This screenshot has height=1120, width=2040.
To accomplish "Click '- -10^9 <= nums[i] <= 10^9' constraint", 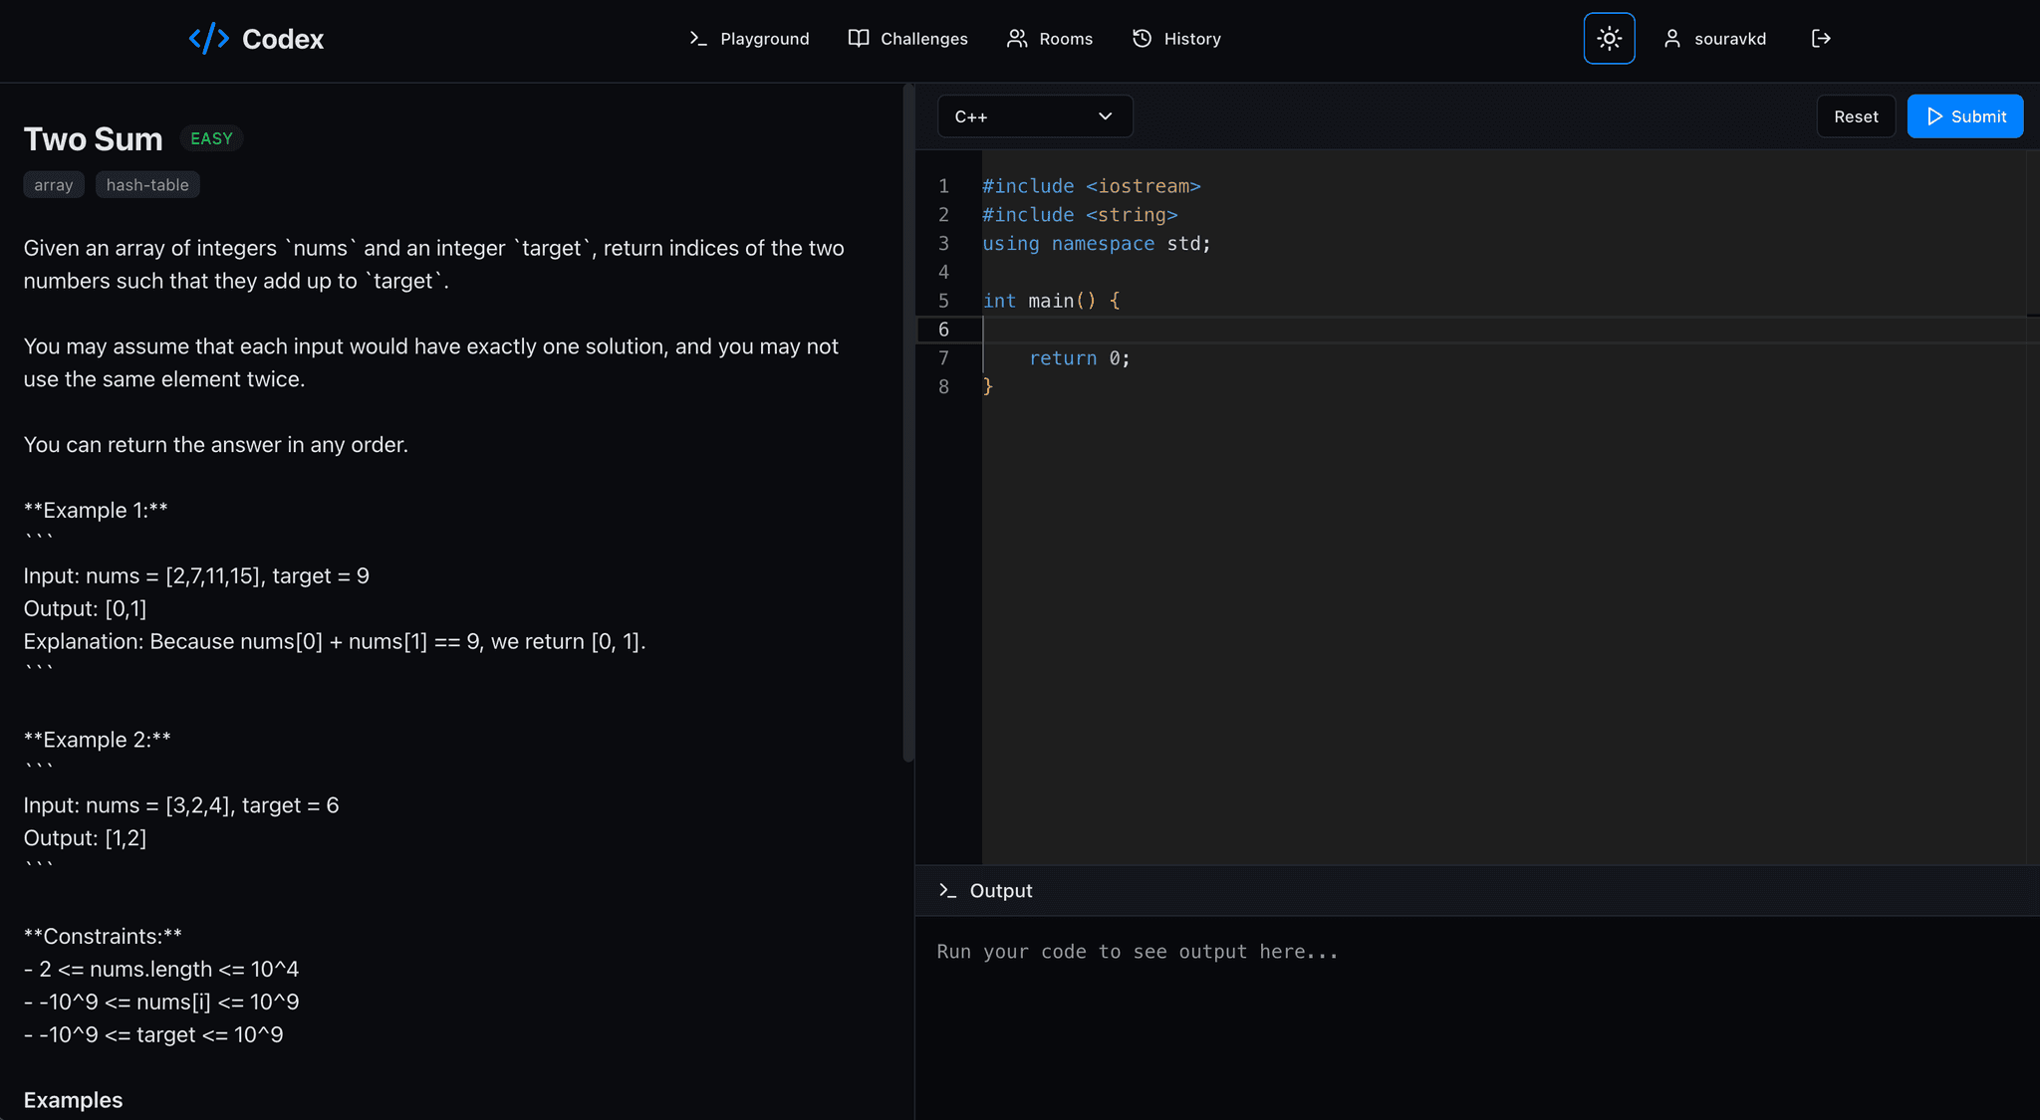I will tap(161, 1003).
